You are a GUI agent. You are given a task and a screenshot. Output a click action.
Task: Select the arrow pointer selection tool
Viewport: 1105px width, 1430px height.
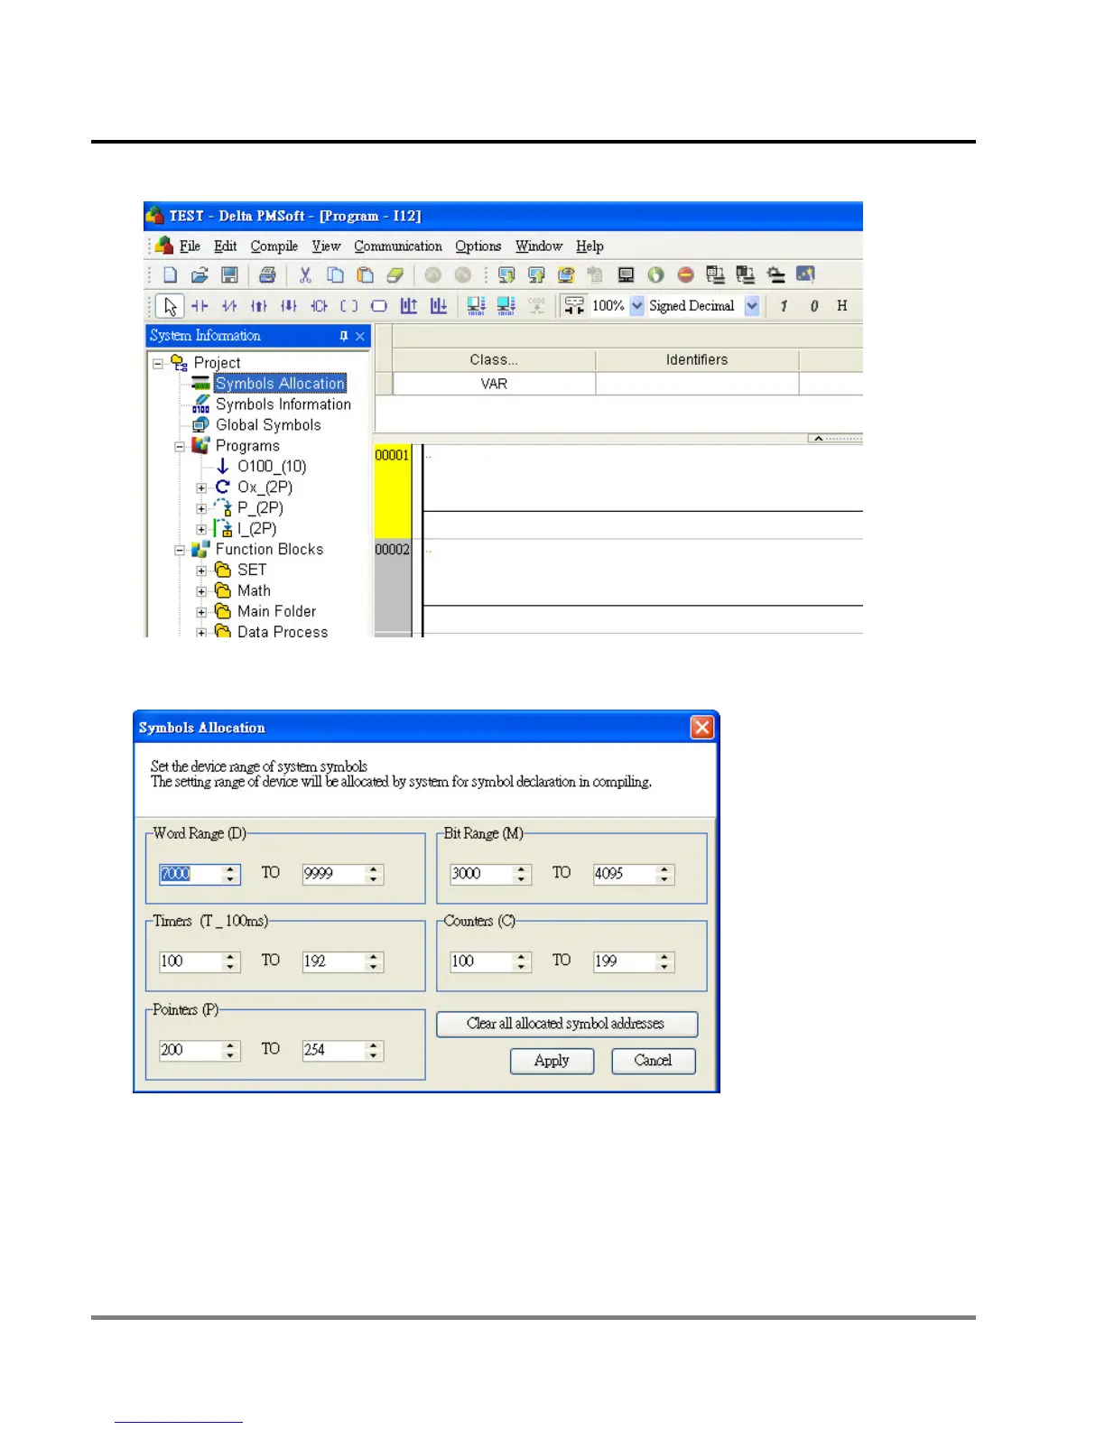[x=170, y=306]
